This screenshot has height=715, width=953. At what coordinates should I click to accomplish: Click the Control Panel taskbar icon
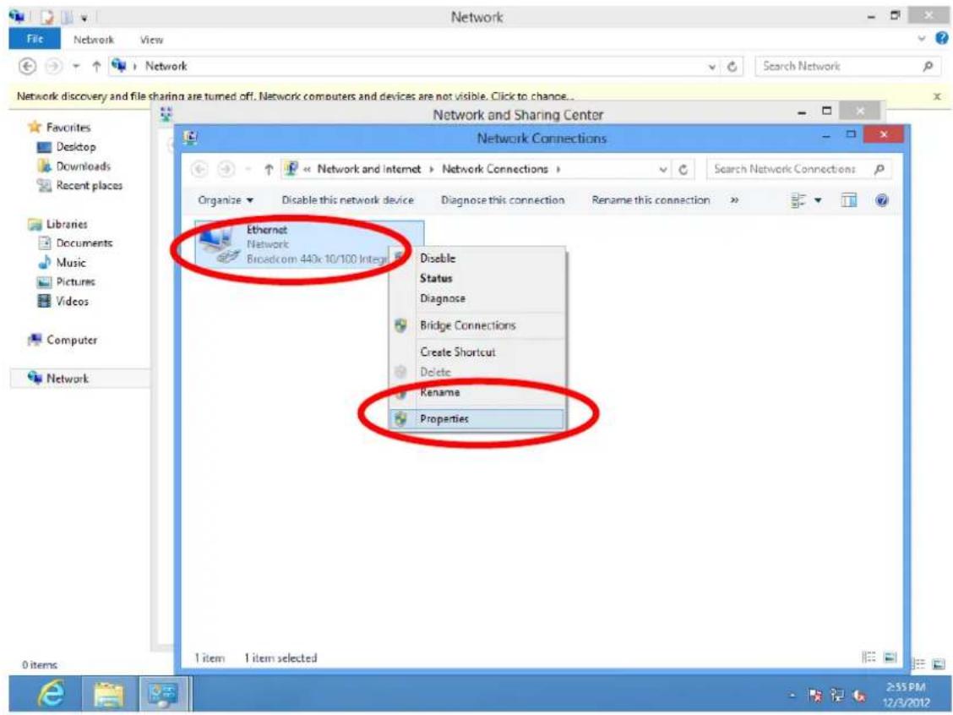click(x=164, y=694)
